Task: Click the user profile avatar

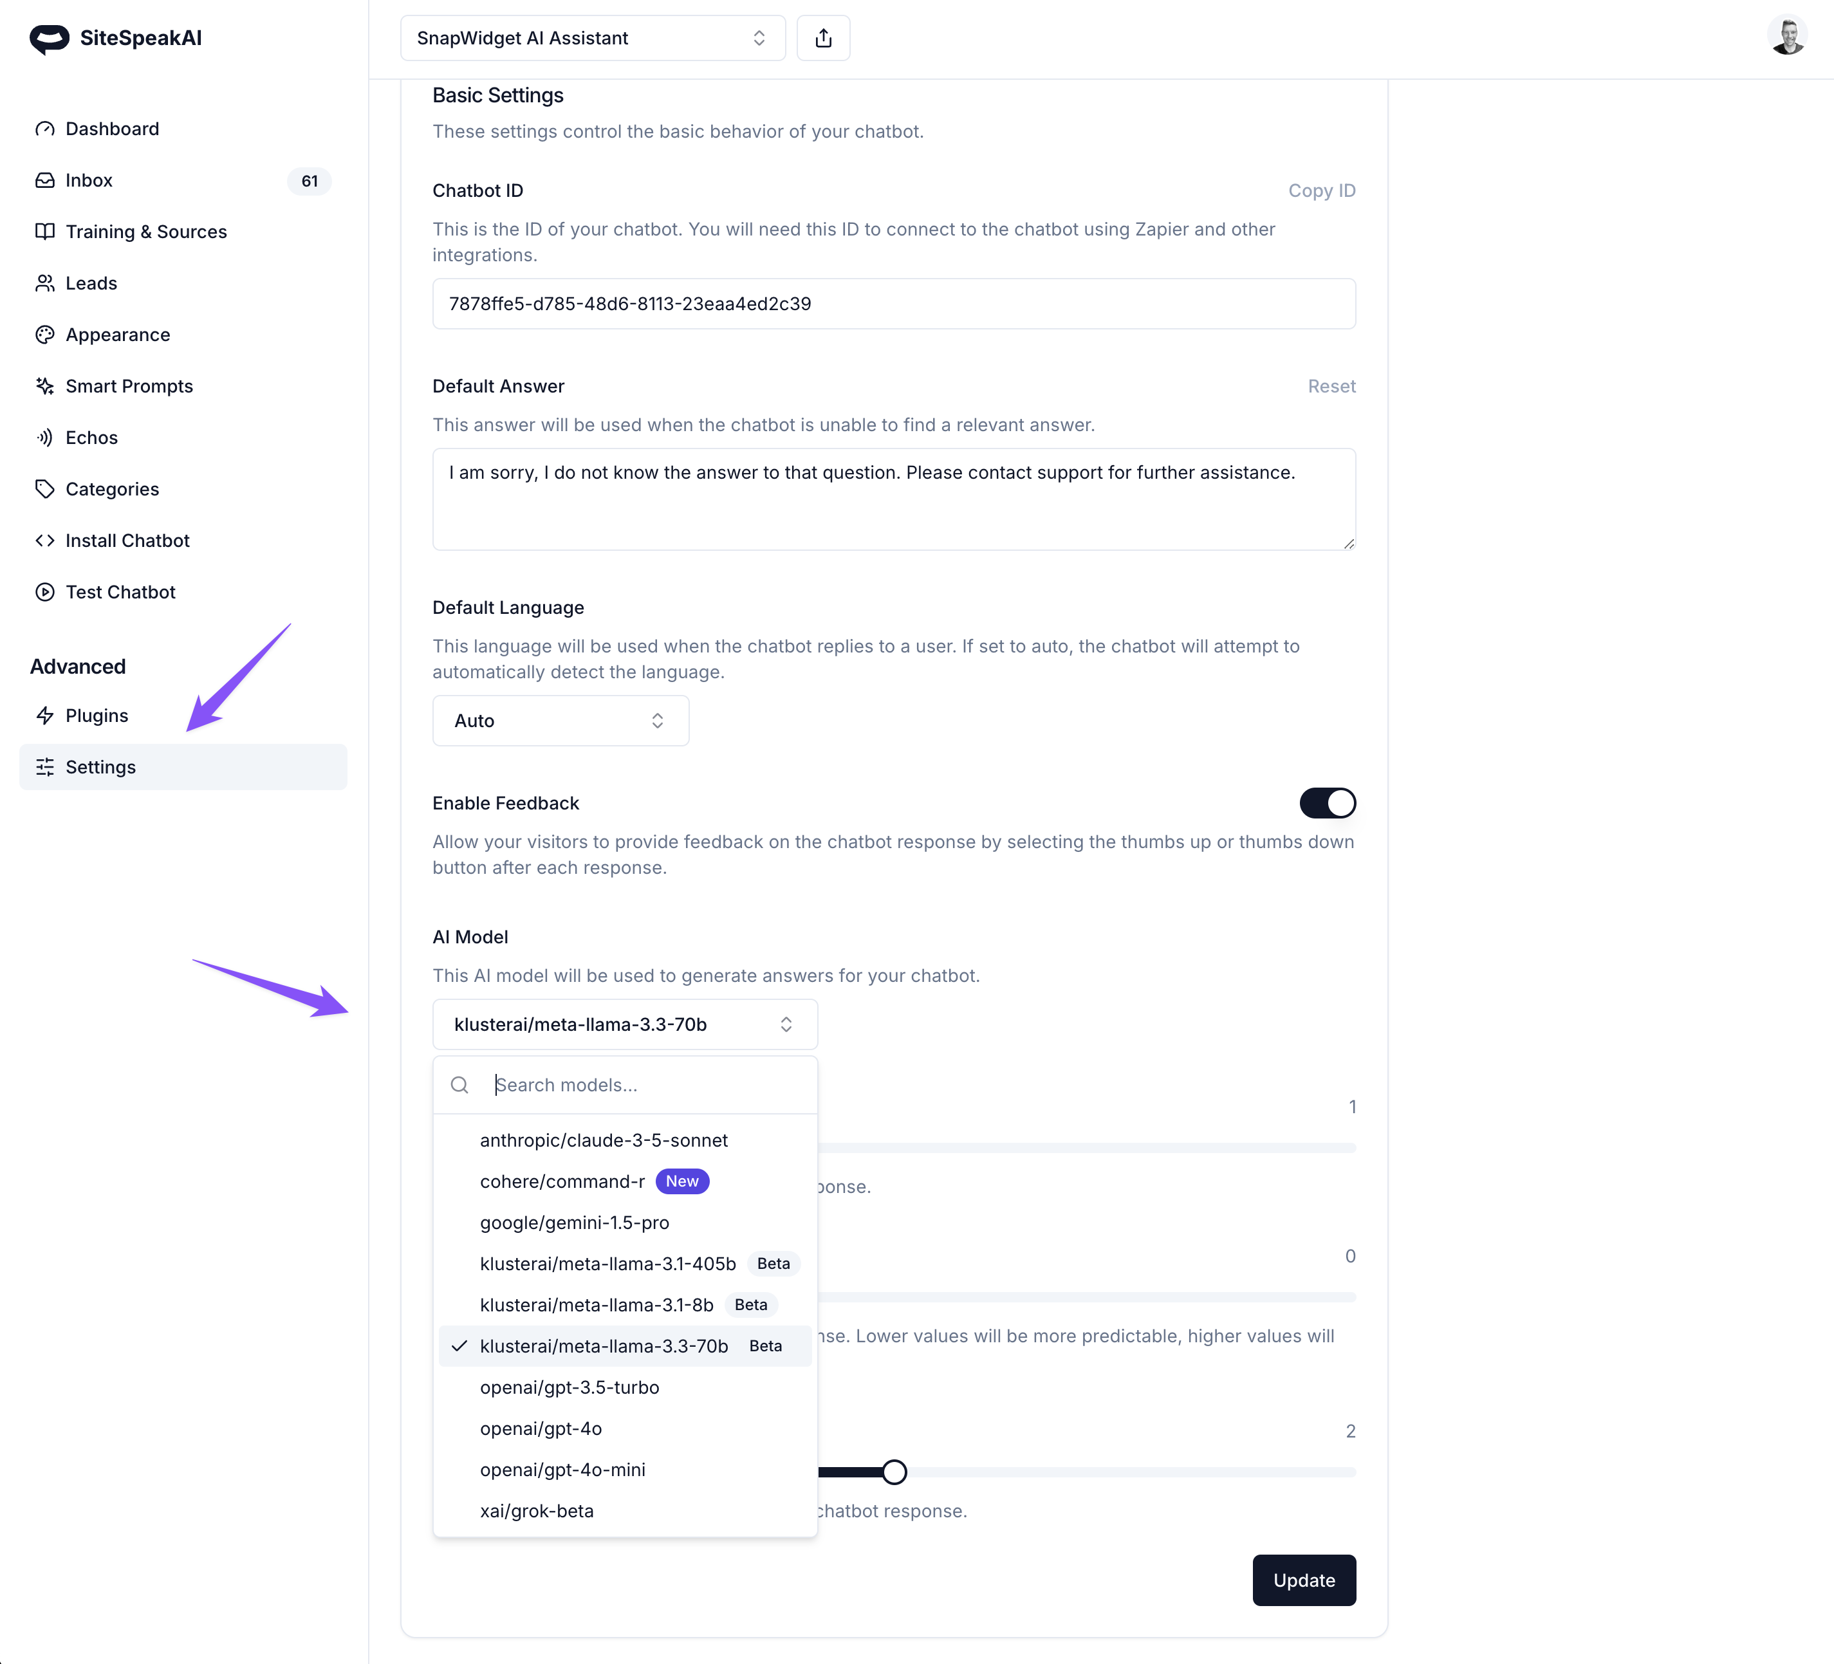Action: [1786, 37]
